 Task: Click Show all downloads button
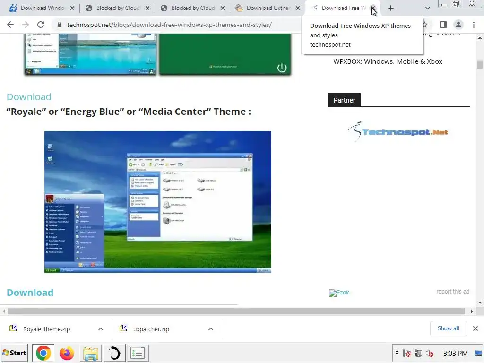click(x=448, y=328)
